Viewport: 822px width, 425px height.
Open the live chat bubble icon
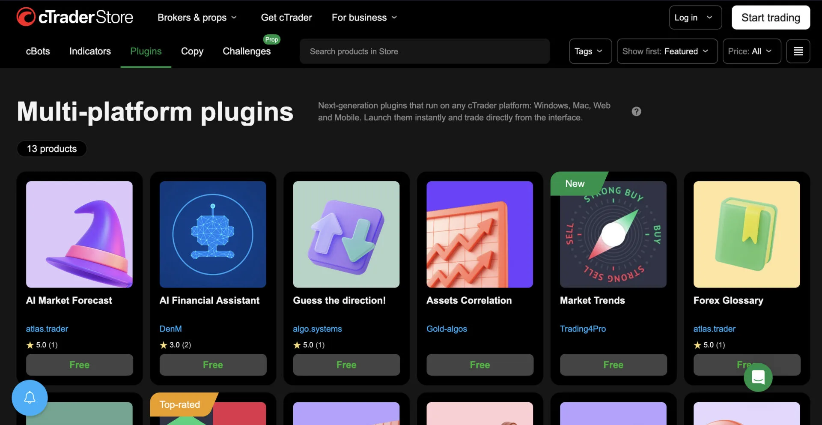(758, 377)
